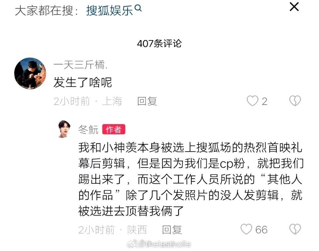Close the comments panel with X

[294, 7]
